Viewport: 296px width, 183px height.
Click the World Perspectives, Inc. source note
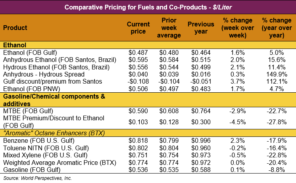[36, 178]
